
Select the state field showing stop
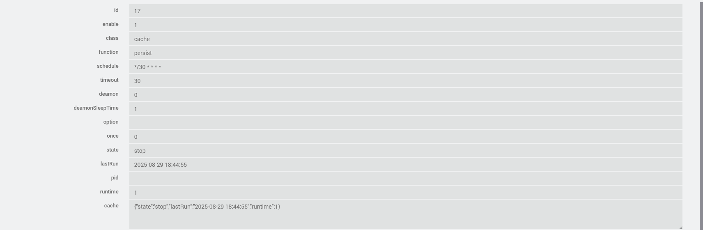(405, 151)
